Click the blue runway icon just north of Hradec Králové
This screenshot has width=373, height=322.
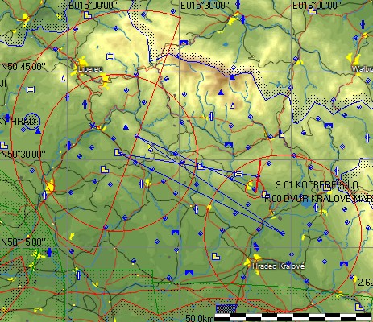tap(256, 246)
